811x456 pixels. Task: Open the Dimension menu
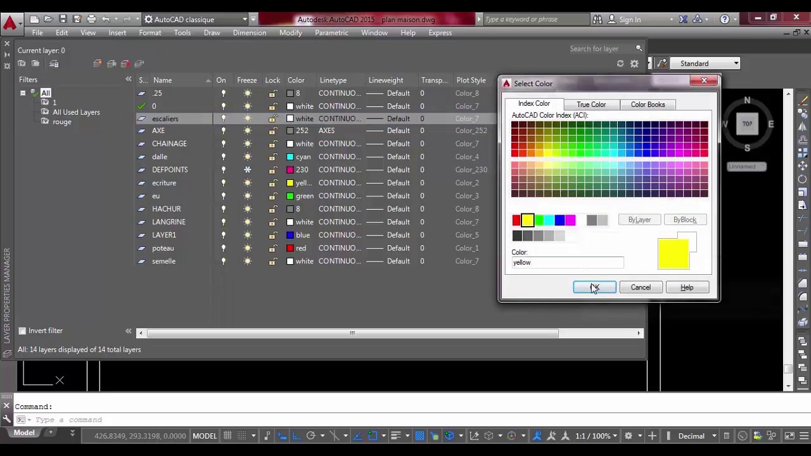(250, 33)
